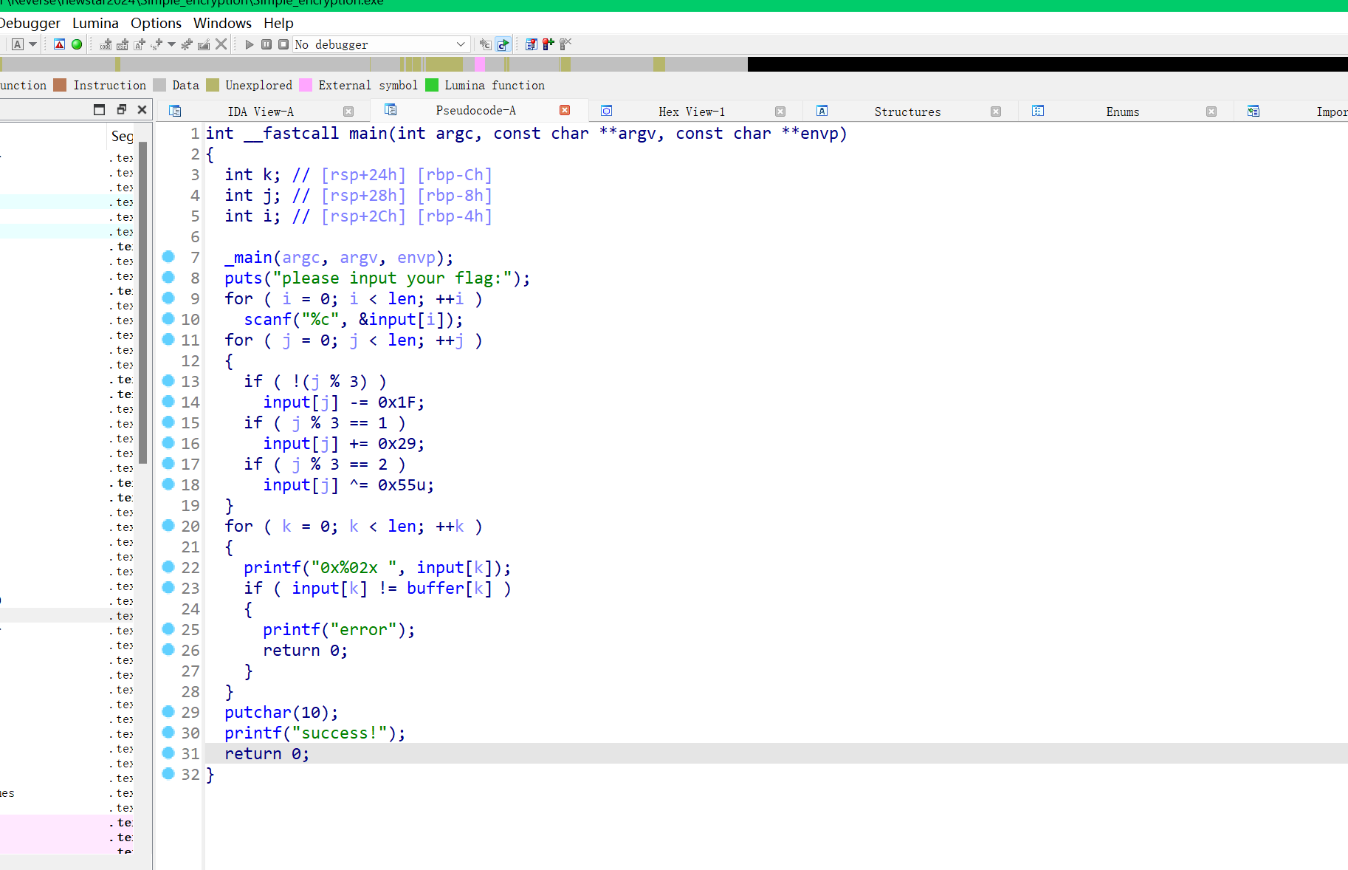This screenshot has height=870, width=1348.
Task: Toggle breakpoint on line 16 input[j] += 0x29
Action: pos(168,442)
